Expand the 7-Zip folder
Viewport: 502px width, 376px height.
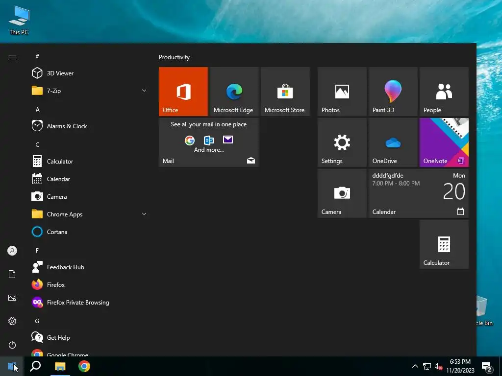(x=90, y=91)
